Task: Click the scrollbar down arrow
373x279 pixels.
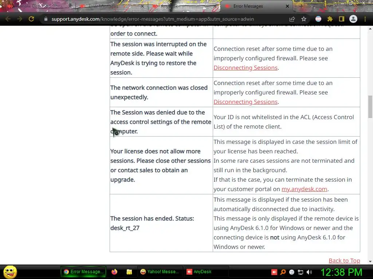Action: (x=370, y=262)
